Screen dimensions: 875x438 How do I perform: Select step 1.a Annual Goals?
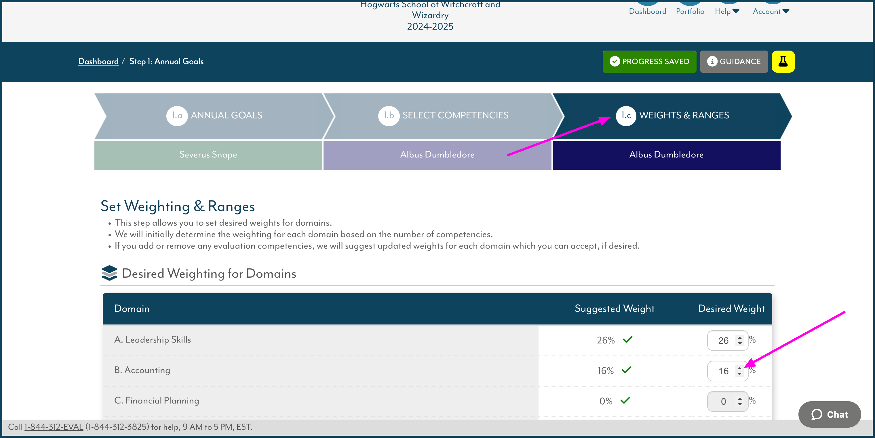pos(214,116)
